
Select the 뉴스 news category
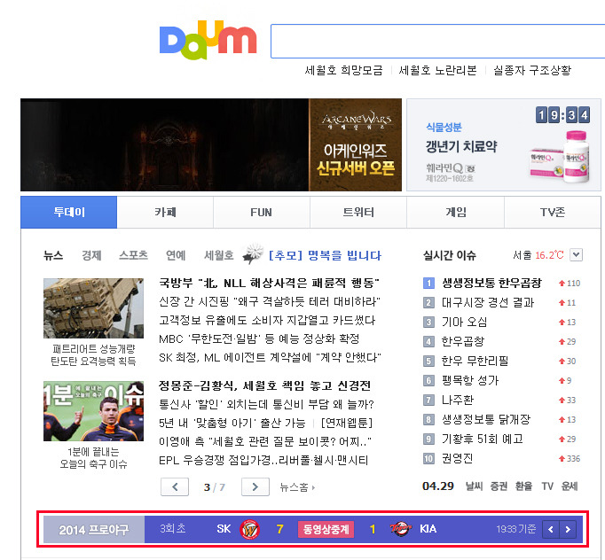[x=53, y=255]
